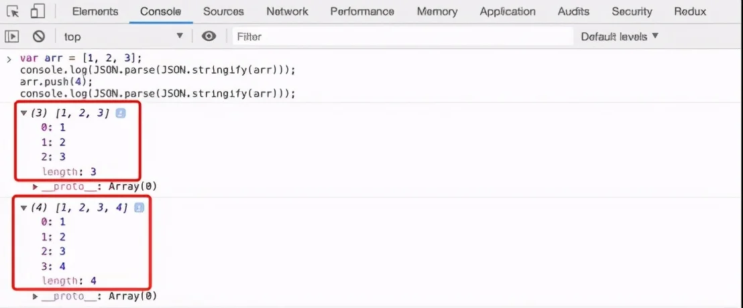Open the Default levels dropdown
Image resolution: width=743 pixels, height=308 pixels.
pos(620,36)
